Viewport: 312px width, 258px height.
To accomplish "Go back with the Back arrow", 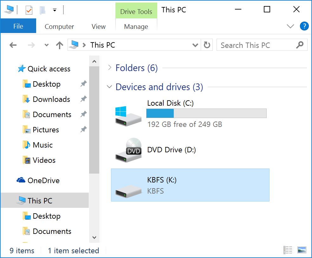I will 13,45.
